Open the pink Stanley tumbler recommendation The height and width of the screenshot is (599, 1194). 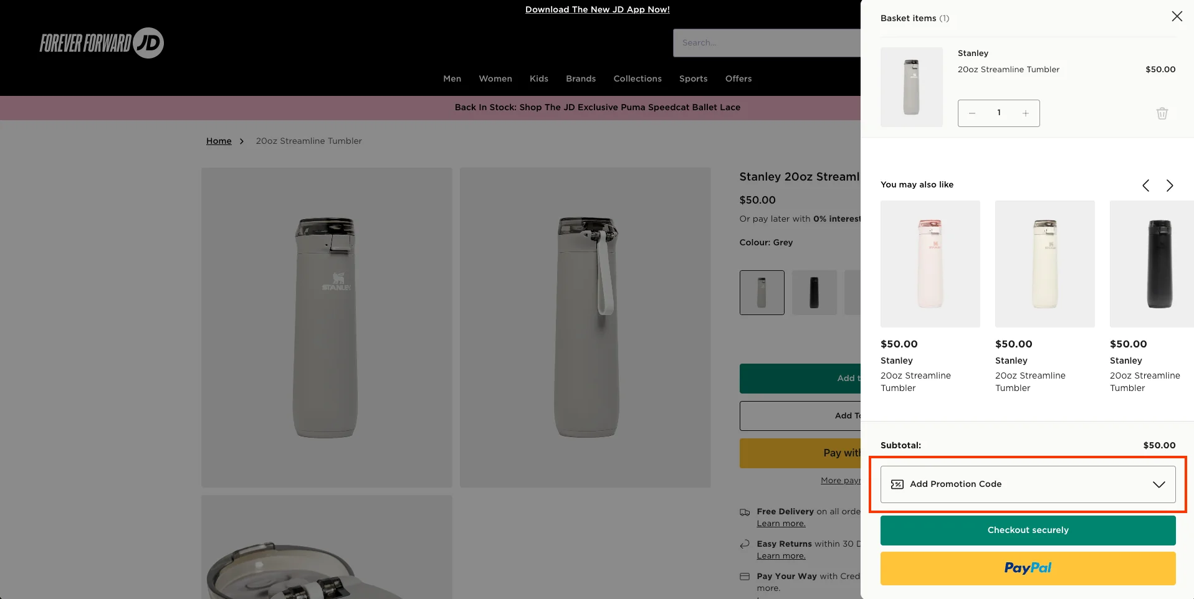930,264
